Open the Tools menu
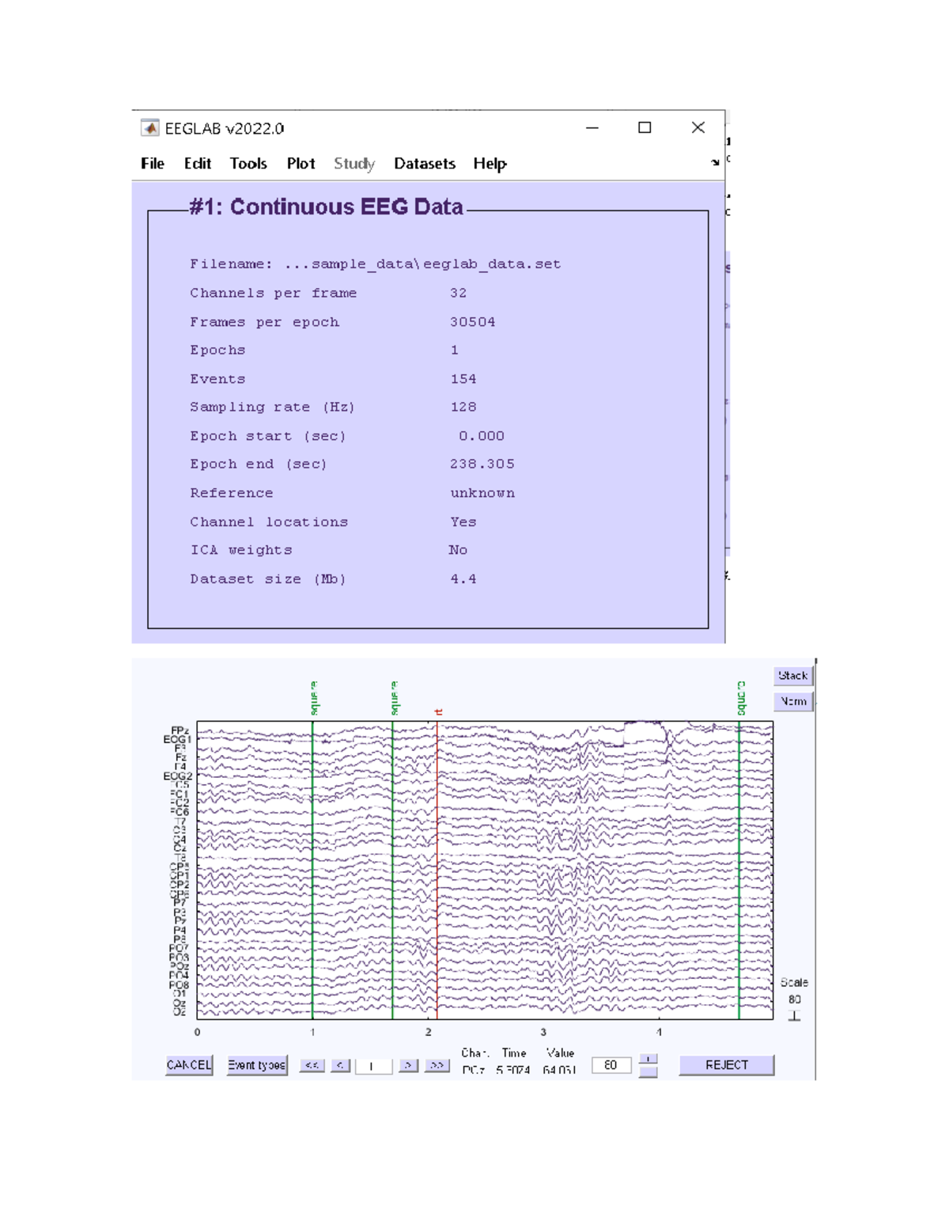The image size is (949, 1229). pos(248,164)
